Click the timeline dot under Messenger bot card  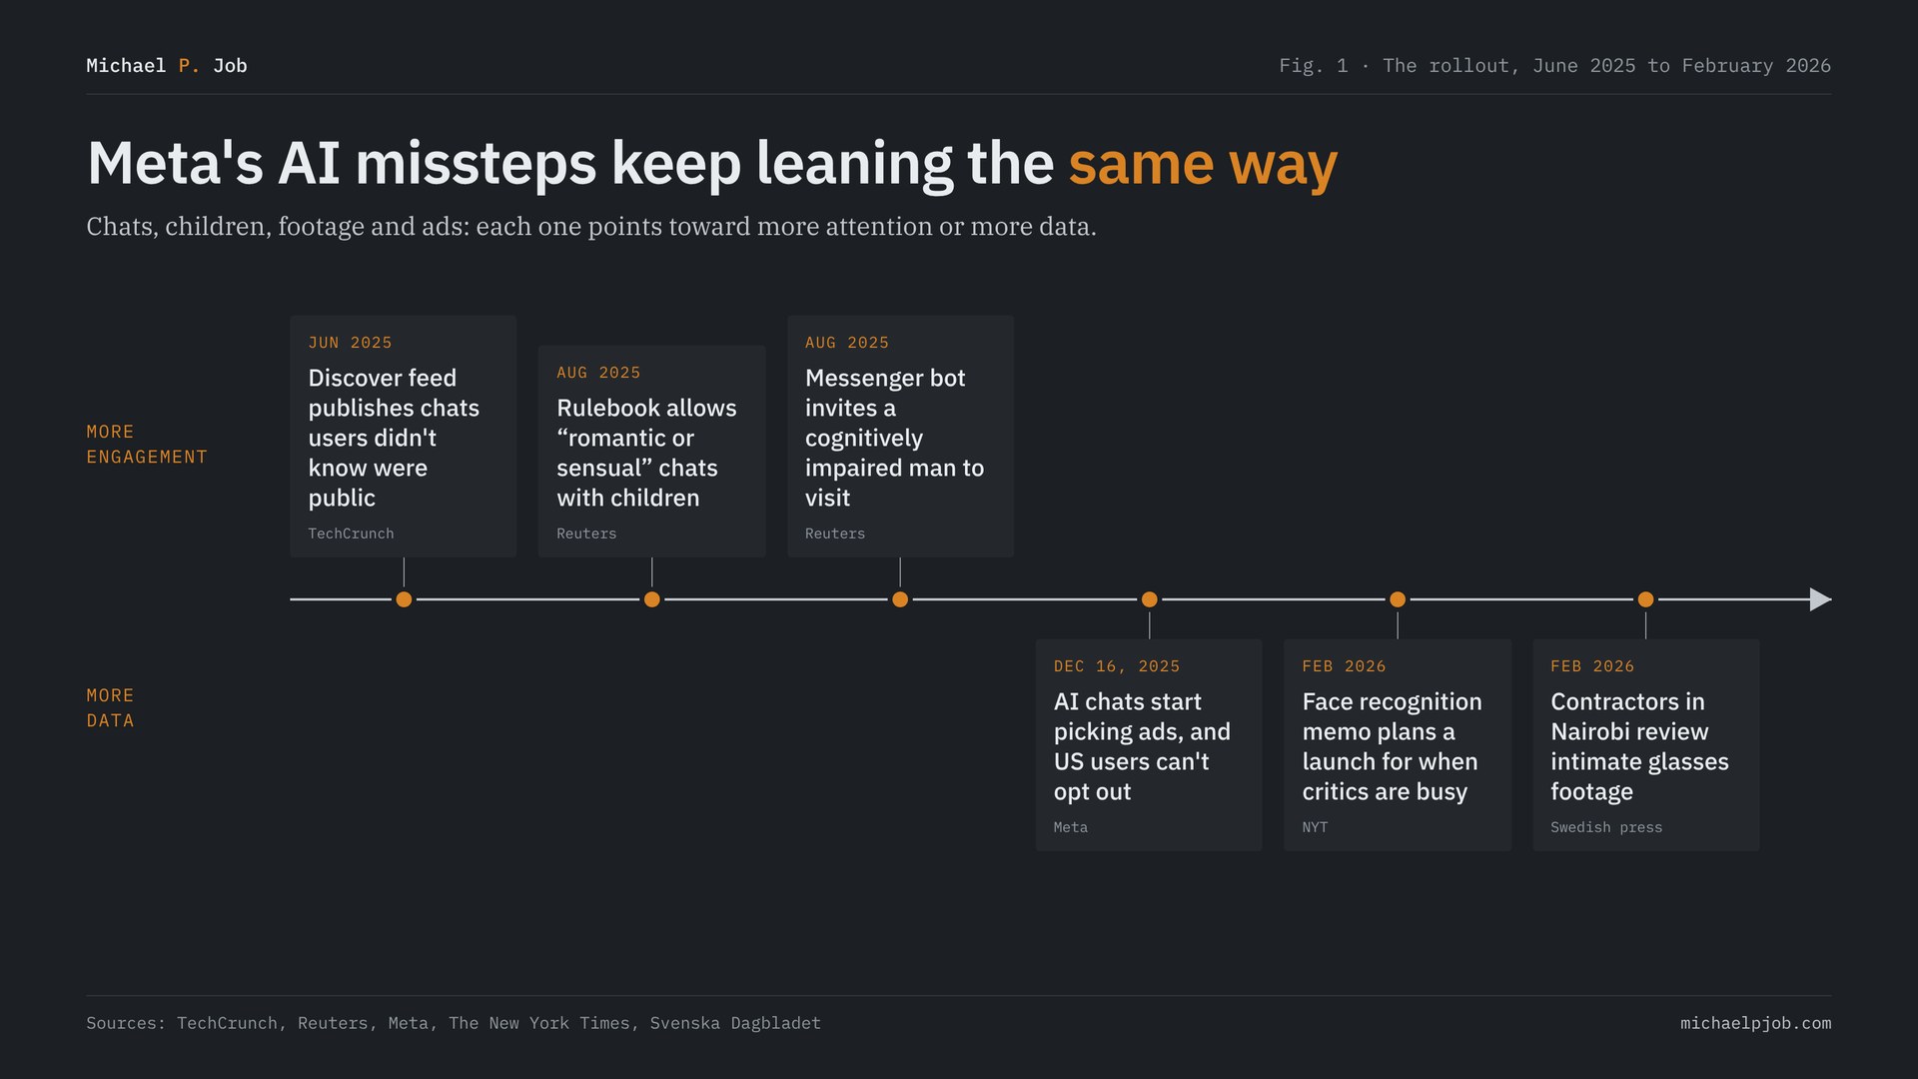[x=900, y=599]
